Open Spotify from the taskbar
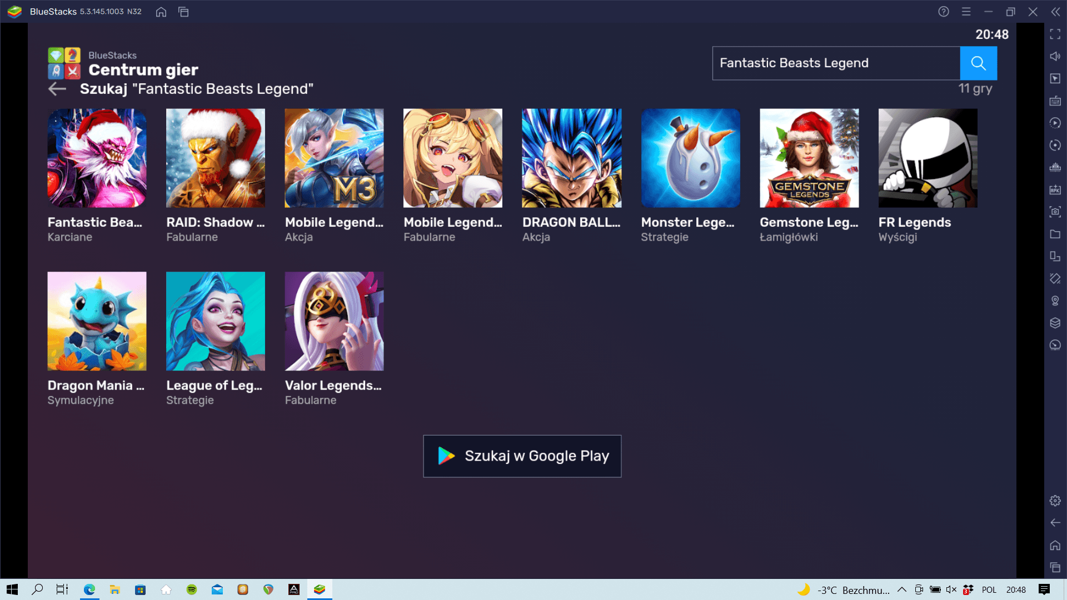The height and width of the screenshot is (600, 1067). pyautogui.click(x=191, y=589)
